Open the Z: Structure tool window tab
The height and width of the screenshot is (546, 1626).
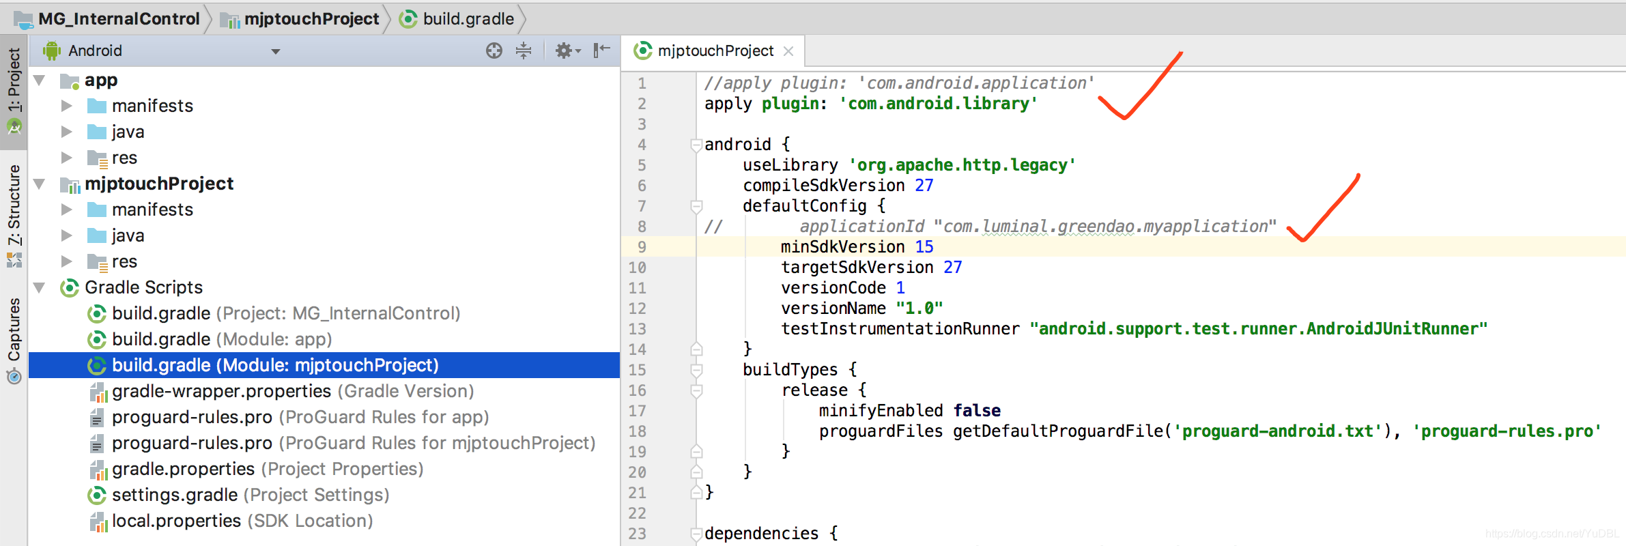click(x=14, y=216)
